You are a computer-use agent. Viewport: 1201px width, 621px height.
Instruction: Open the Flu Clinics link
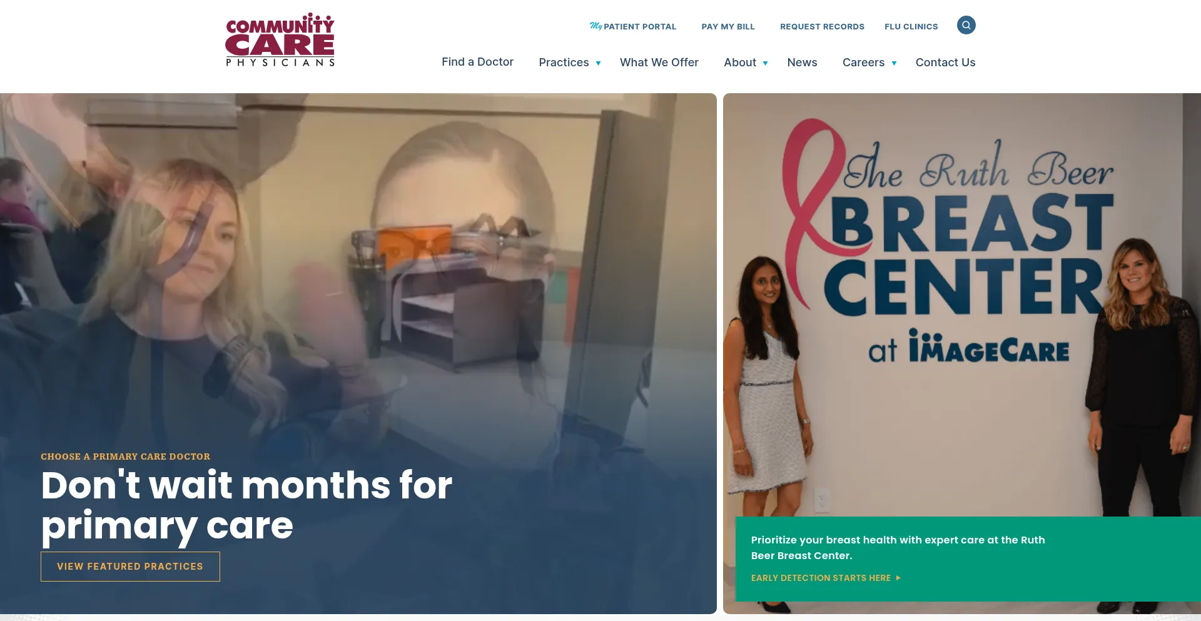point(911,26)
